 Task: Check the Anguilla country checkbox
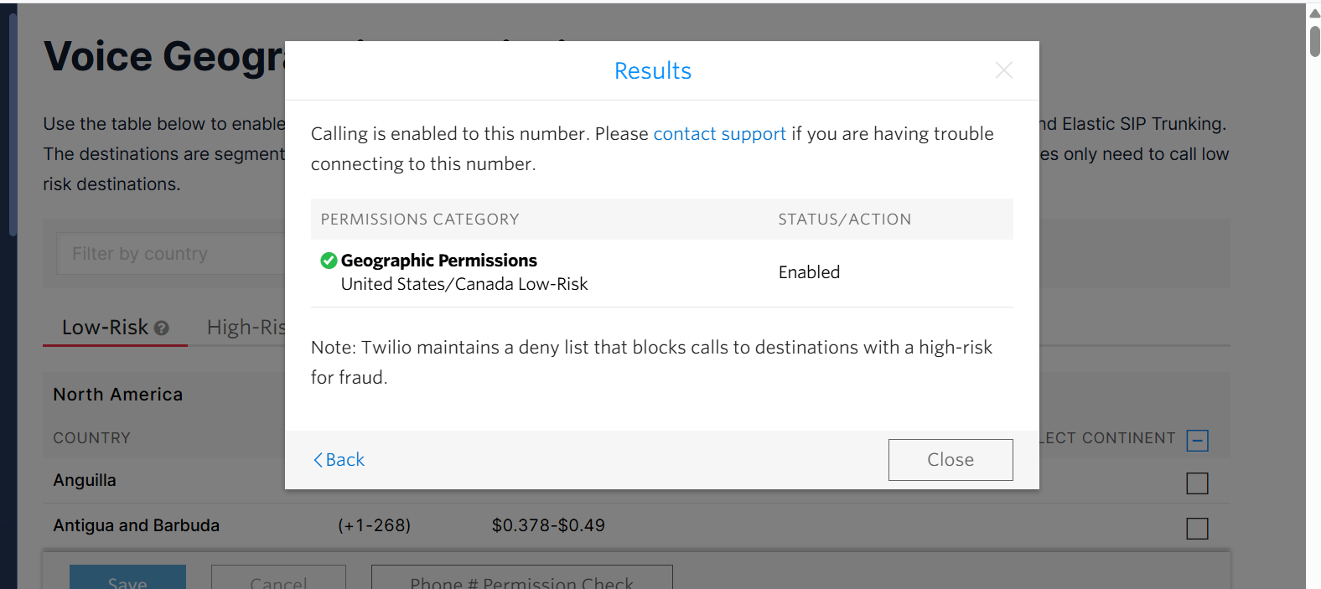click(1197, 483)
